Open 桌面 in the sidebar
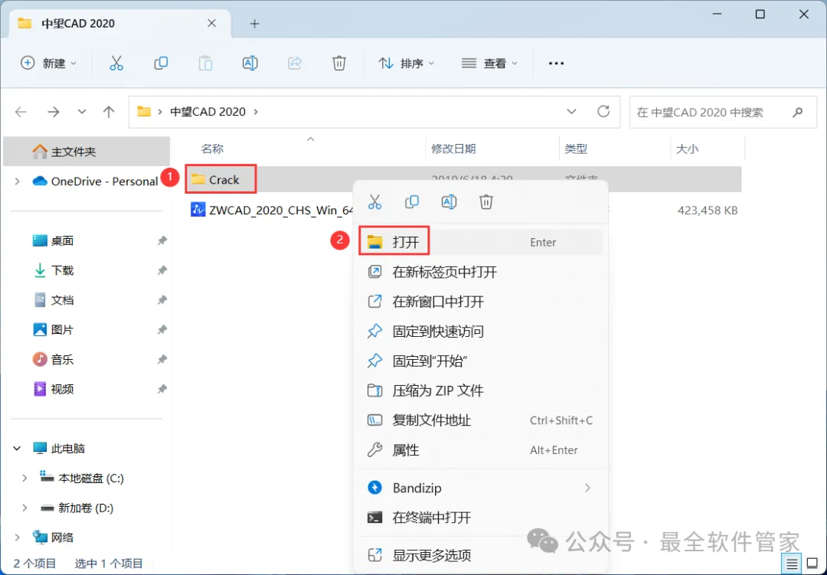This screenshot has height=575, width=827. click(62, 240)
